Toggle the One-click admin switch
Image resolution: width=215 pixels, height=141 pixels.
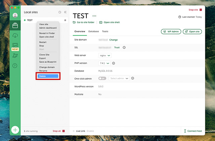point(102,78)
